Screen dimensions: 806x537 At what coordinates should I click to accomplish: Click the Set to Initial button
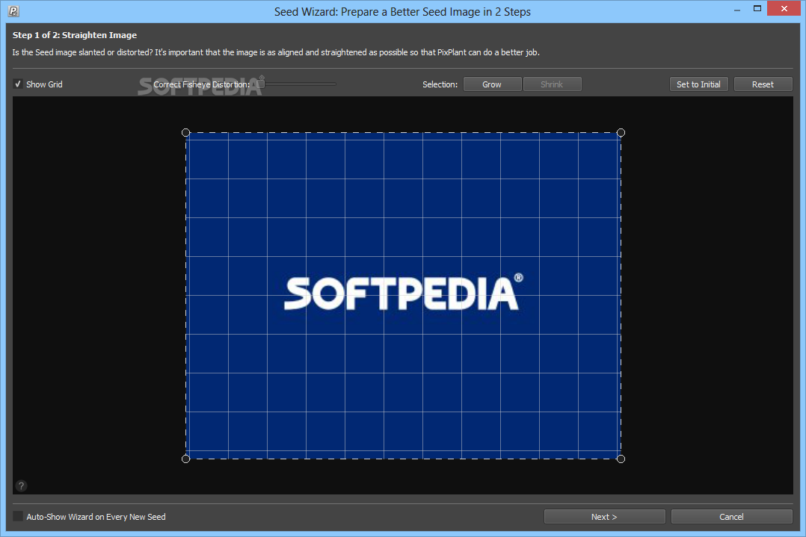[x=698, y=84]
